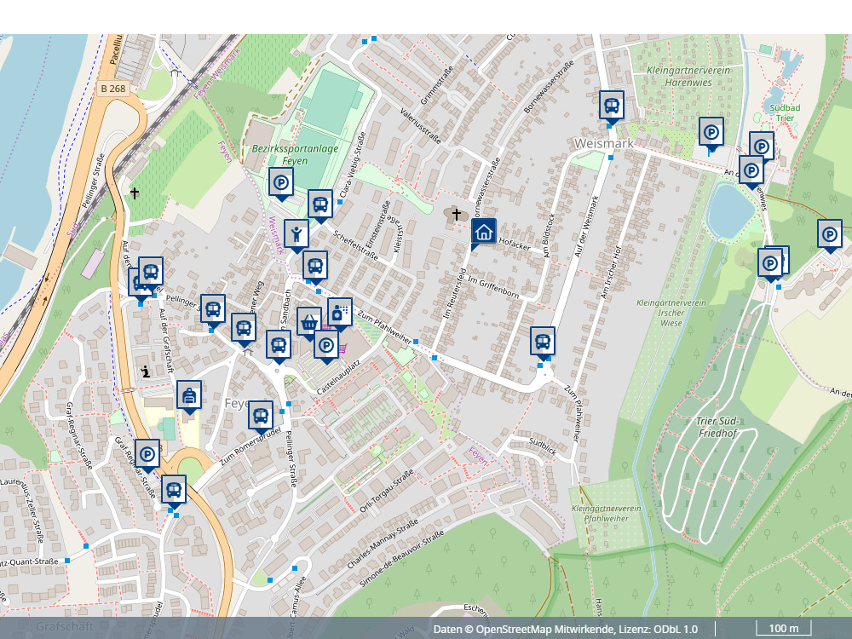Click the 100 m scale bar
This screenshot has width=852, height=639.
783,629
